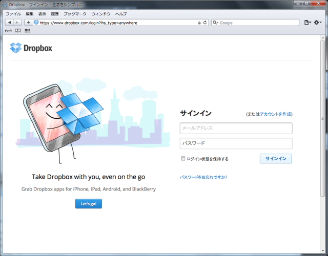Click the Take Dropbox with you heading
Viewport: 328px width, 256px height.
click(88, 177)
